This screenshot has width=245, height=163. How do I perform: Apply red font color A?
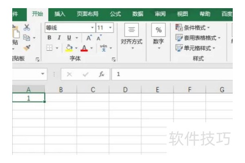tap(84, 48)
